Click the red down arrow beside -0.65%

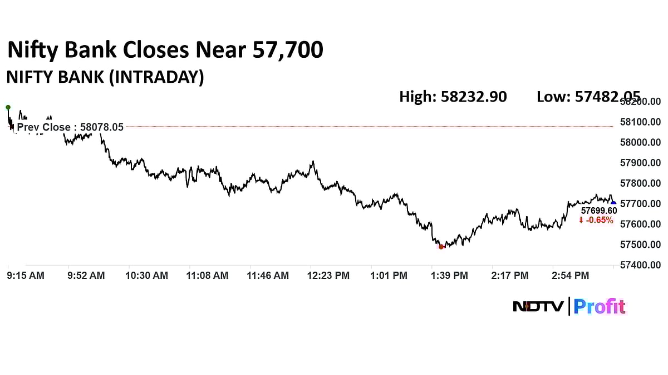pyautogui.click(x=581, y=221)
